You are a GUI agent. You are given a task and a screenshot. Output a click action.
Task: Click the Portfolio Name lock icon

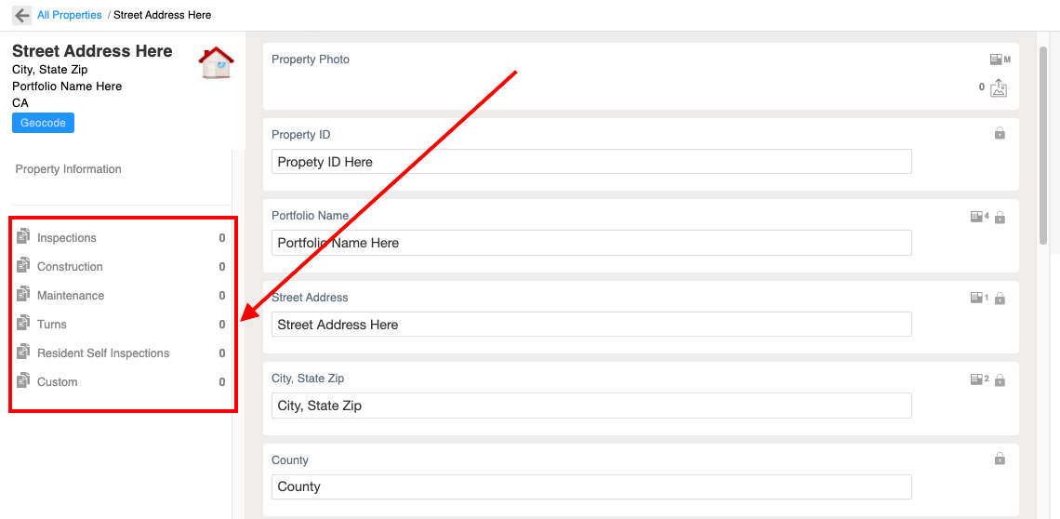tap(1000, 218)
